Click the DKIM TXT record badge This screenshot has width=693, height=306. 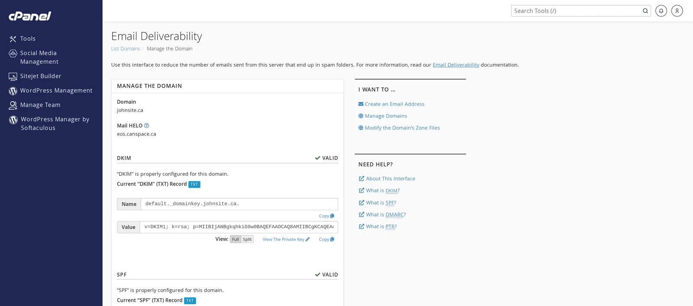coord(194,185)
